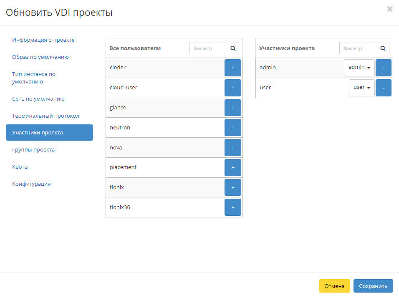Remove admin using the minus icon
The height and width of the screenshot is (298, 399).
pos(383,67)
